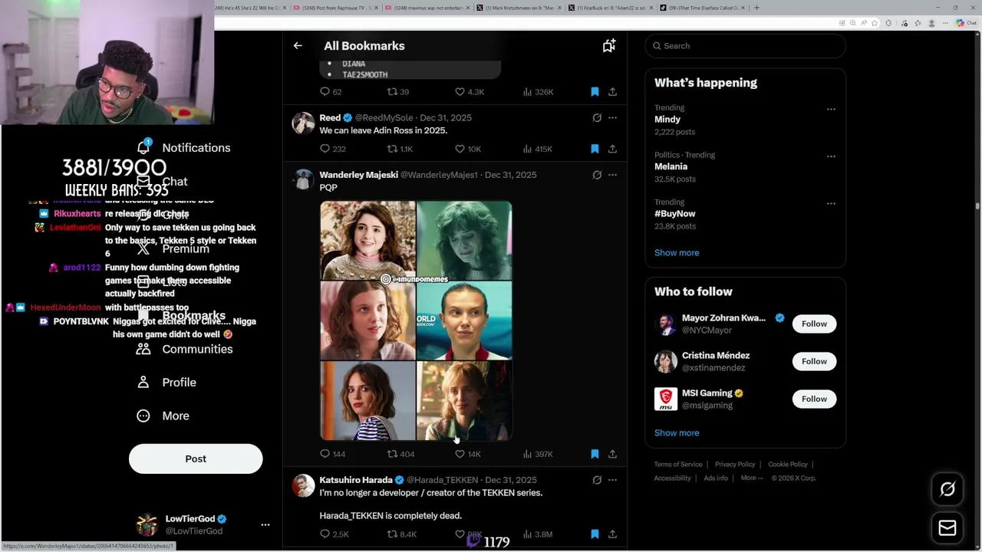Open Katsuhiro Harada's profile avatar
This screenshot has width=982, height=552.
tap(303, 485)
